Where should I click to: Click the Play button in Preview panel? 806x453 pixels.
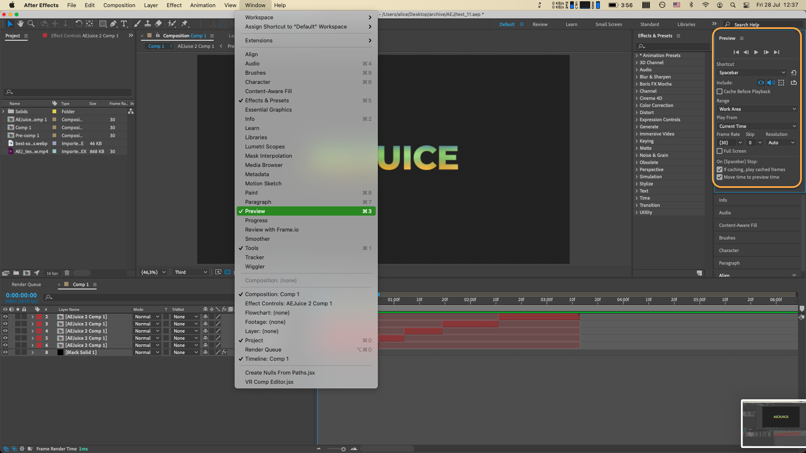pos(756,52)
